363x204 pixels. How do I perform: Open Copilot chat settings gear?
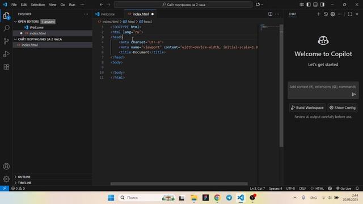333,14
